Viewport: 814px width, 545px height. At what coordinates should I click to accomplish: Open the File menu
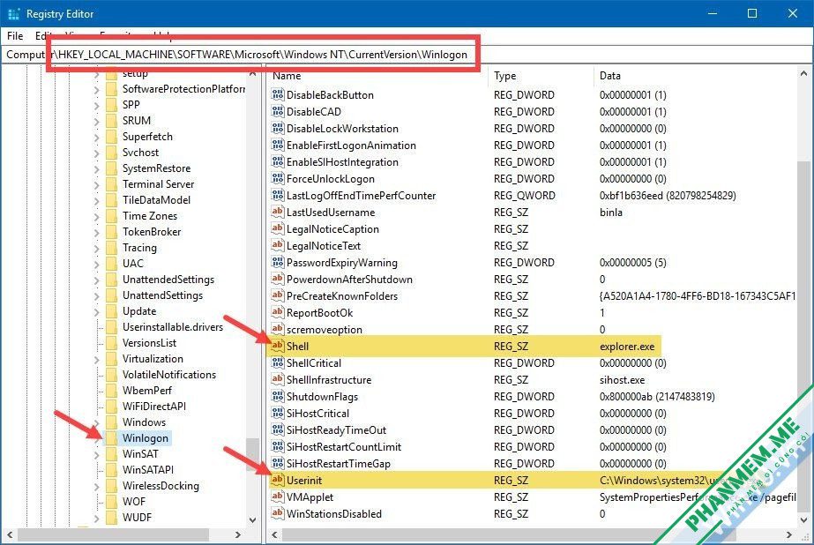(15, 36)
